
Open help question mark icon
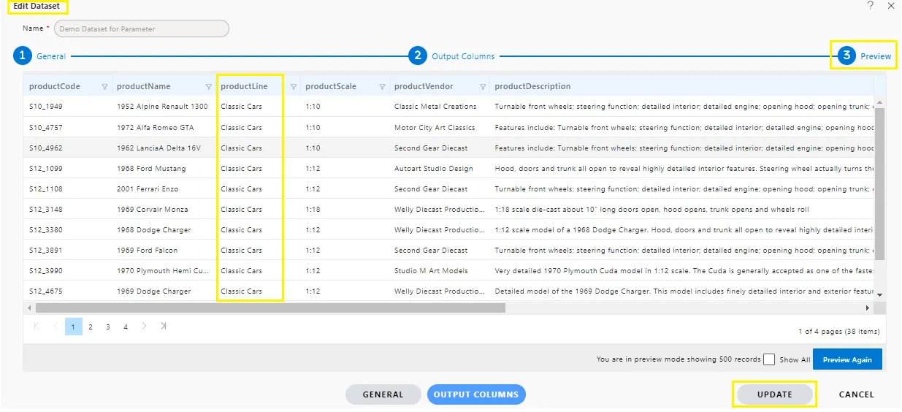pos(871,6)
